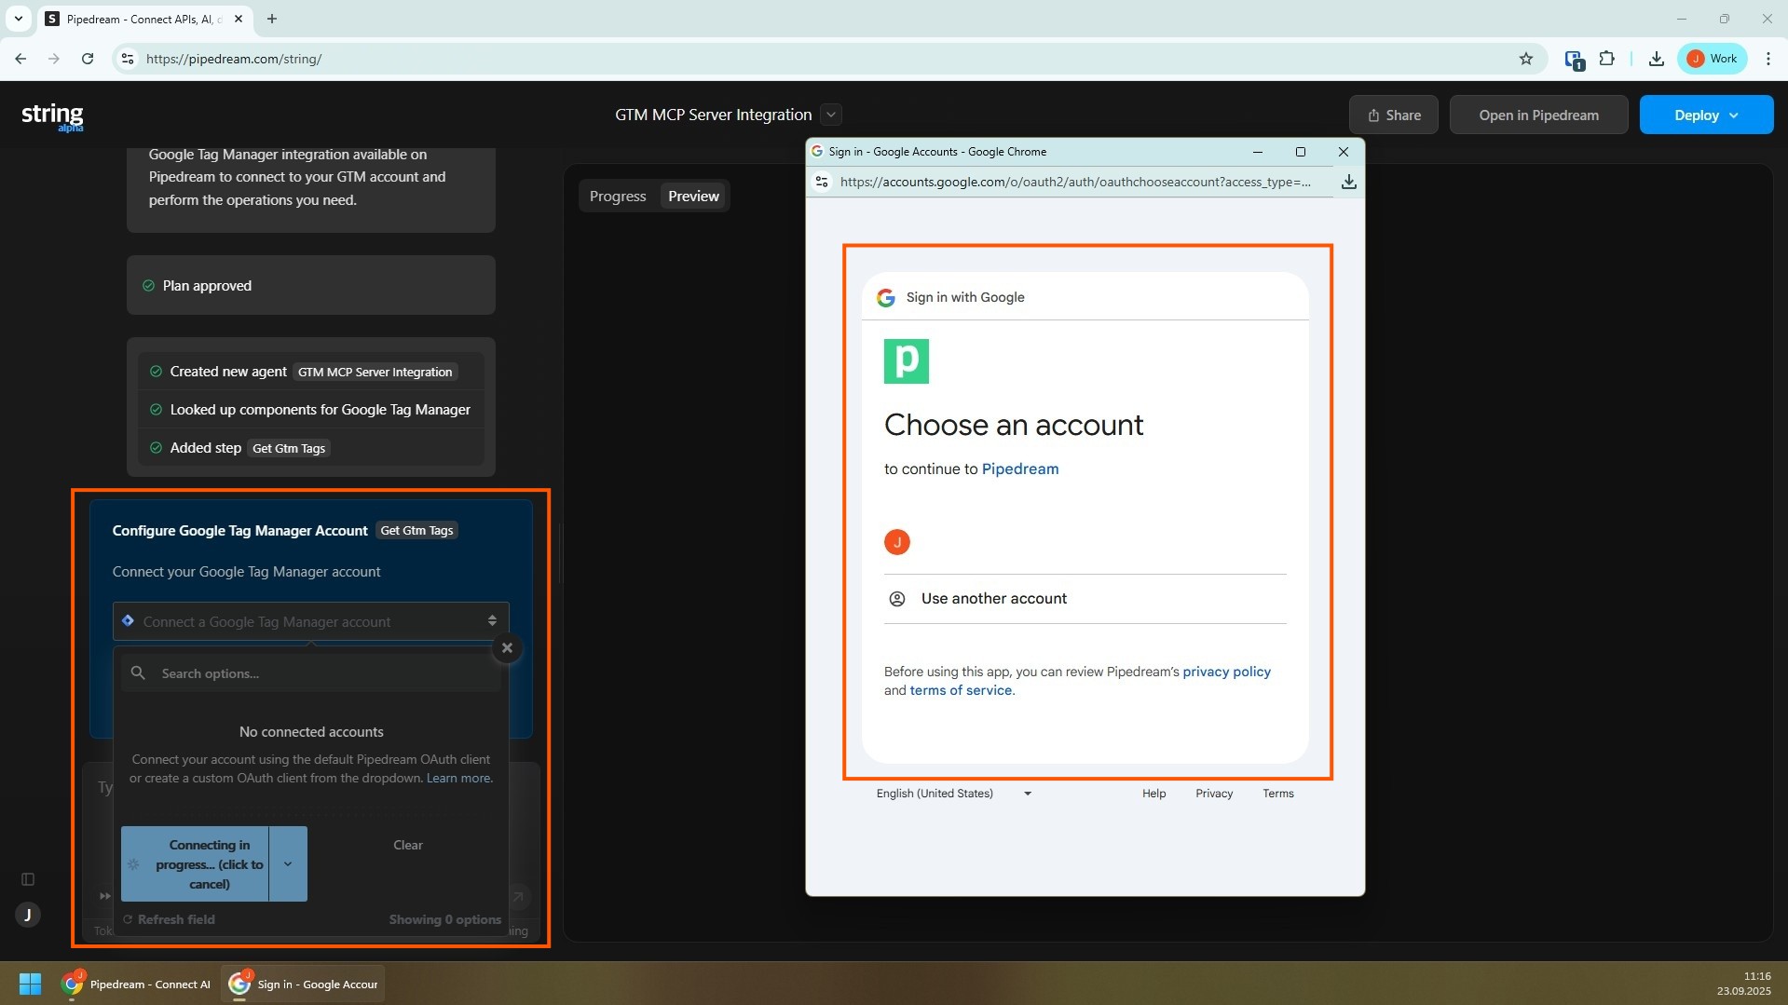This screenshot has height=1005, width=1788.
Task: Click the Search options input field
Action: [317, 673]
